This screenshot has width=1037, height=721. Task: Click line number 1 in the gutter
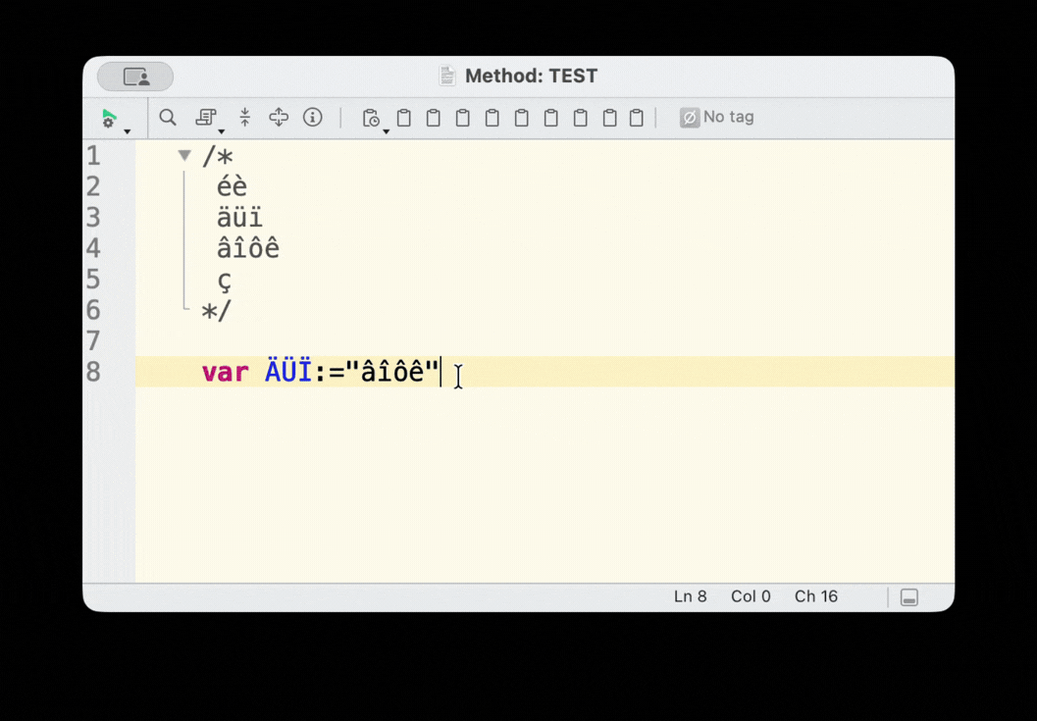(94, 156)
